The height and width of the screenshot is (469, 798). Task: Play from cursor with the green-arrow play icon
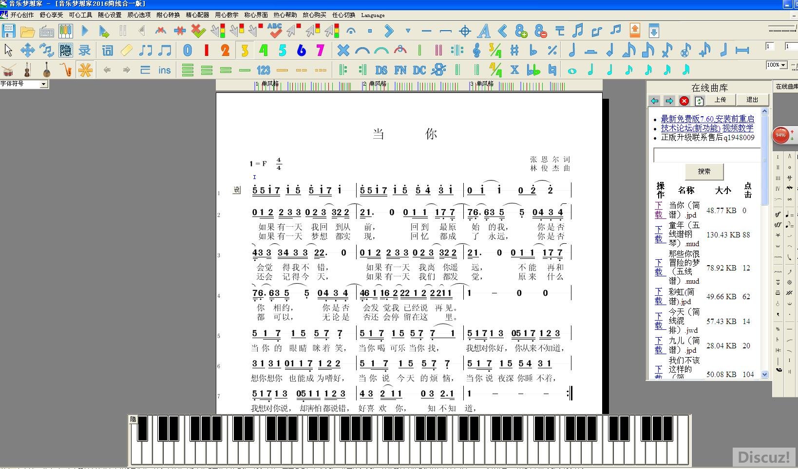point(104,32)
